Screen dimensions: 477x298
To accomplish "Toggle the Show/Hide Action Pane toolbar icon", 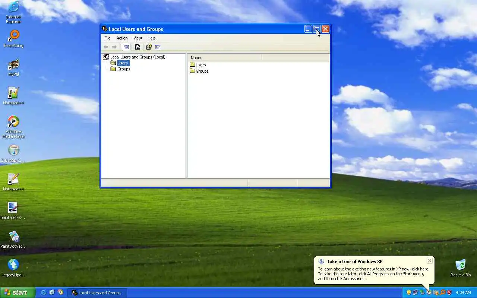I will point(158,47).
